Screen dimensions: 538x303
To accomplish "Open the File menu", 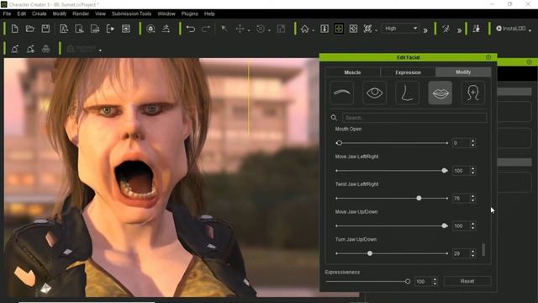I will [x=7, y=13].
